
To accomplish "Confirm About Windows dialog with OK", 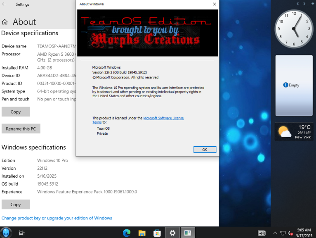I will coord(205,150).
